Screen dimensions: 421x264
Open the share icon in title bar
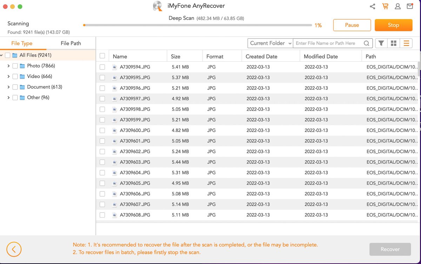click(373, 6)
